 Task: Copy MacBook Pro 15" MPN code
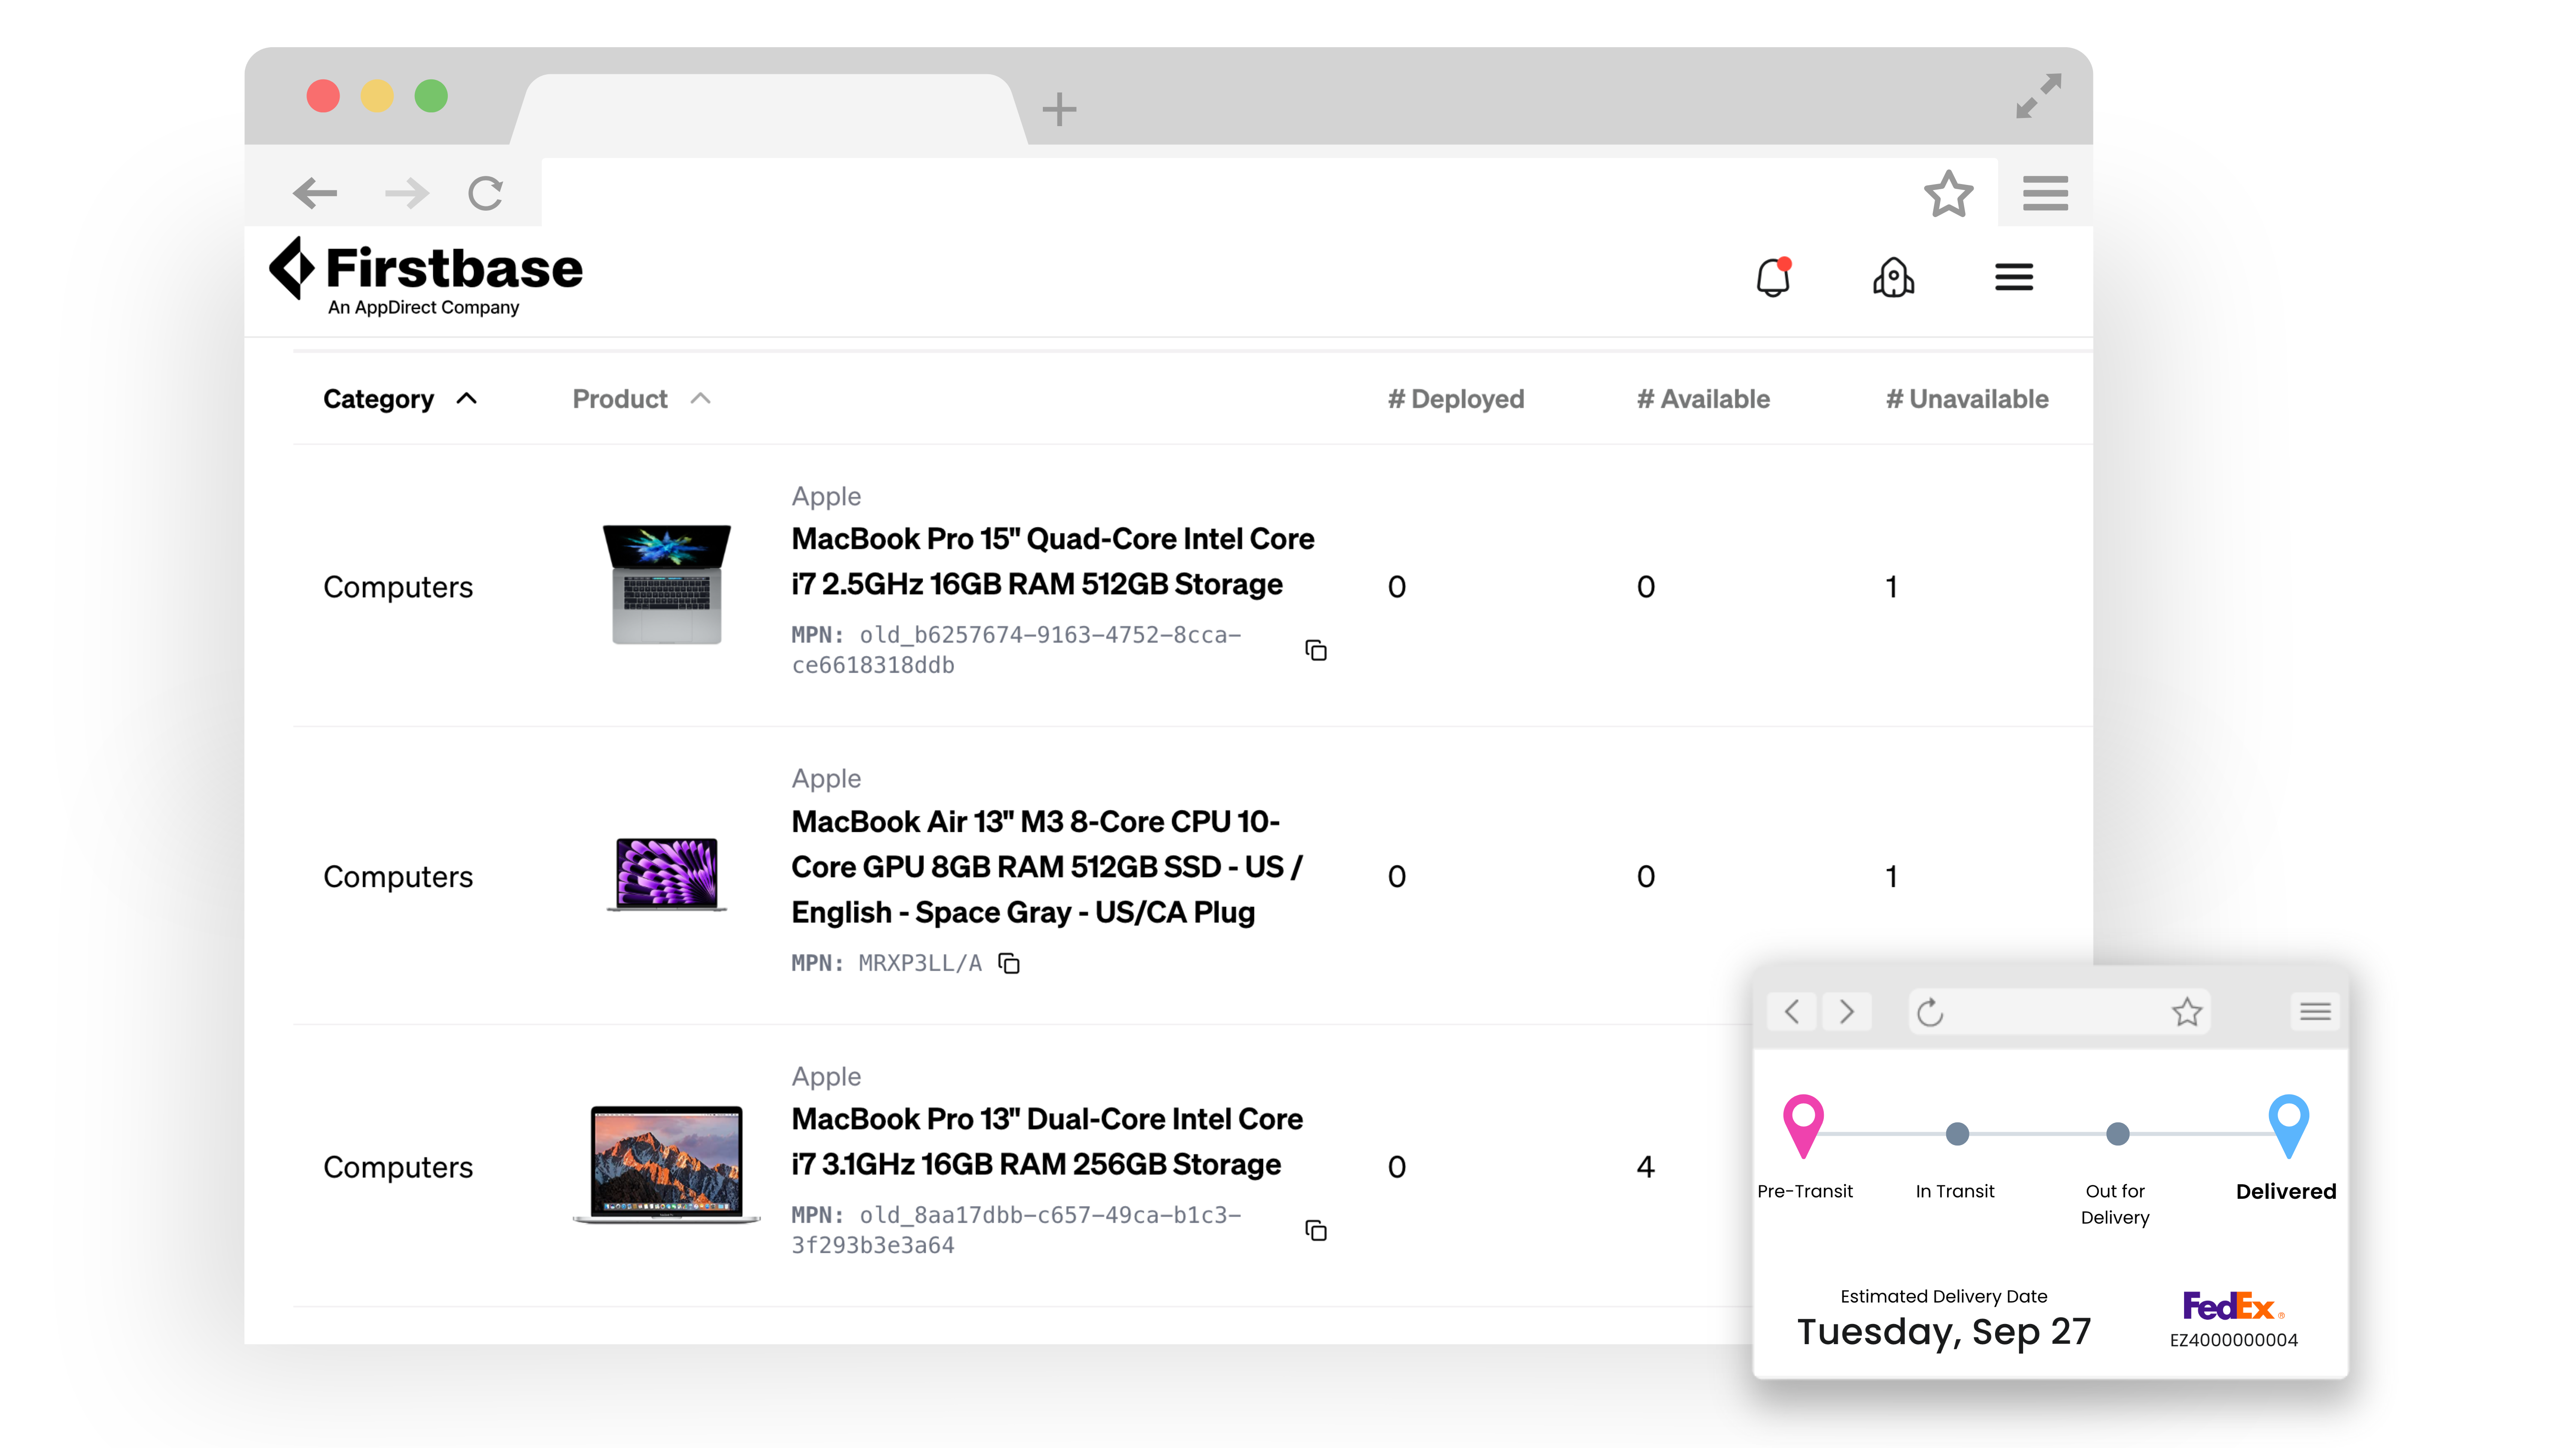[1316, 650]
